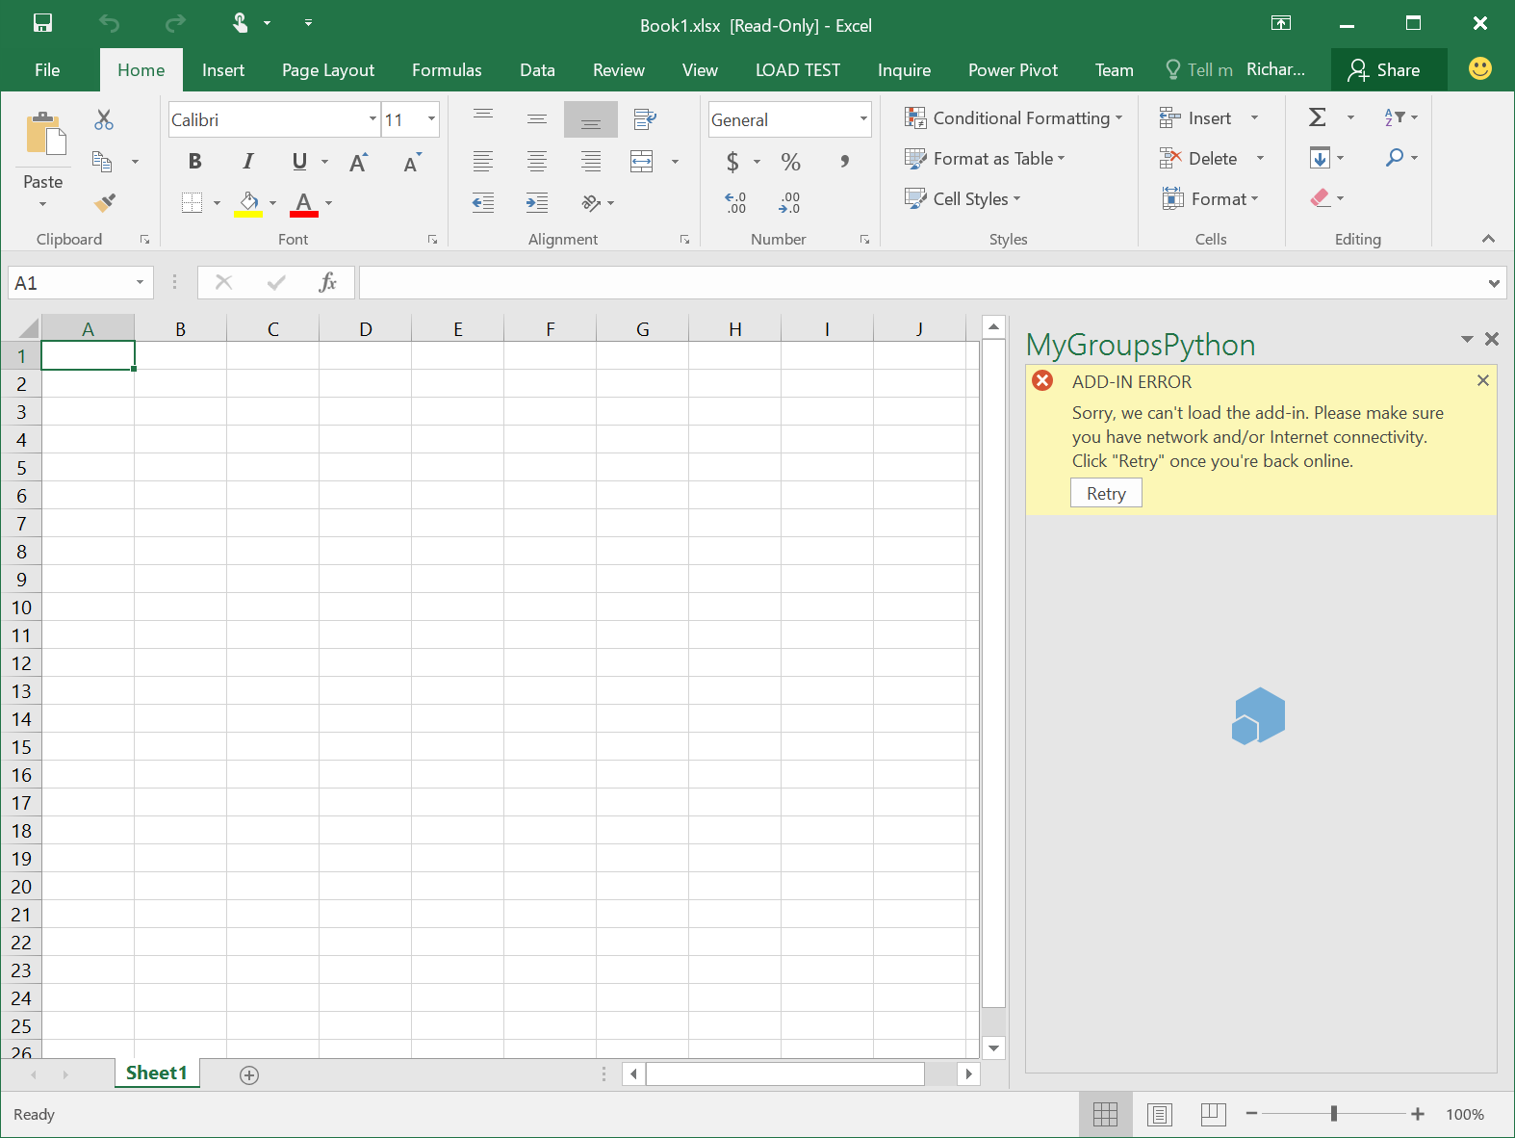Toggle Bottom Align for cells

[591, 119]
